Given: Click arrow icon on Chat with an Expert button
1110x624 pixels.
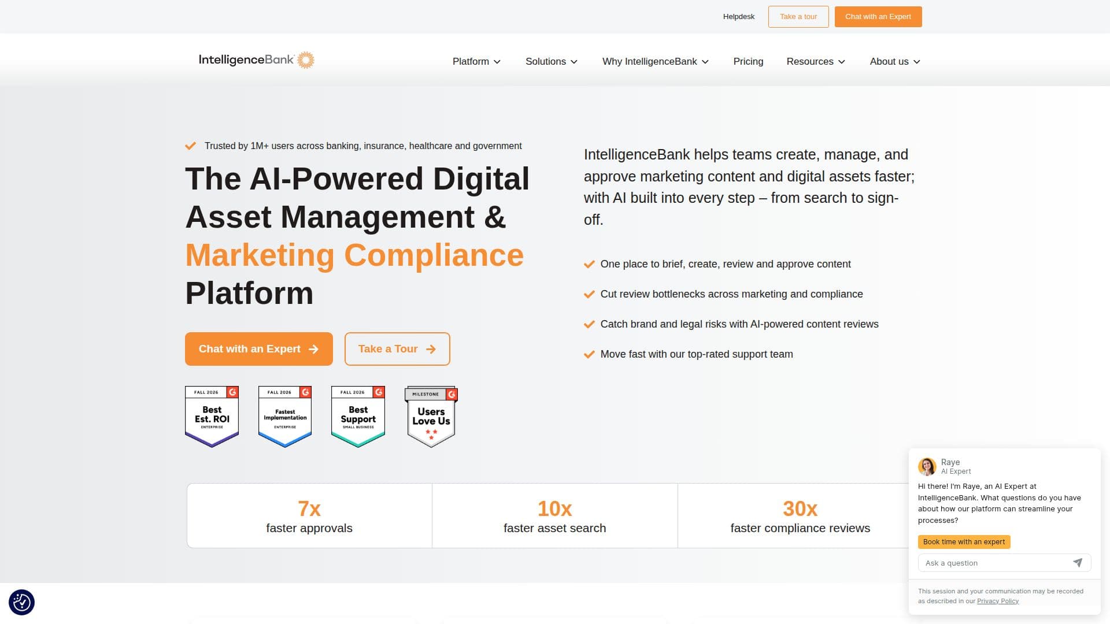Looking at the screenshot, I should 313,349.
